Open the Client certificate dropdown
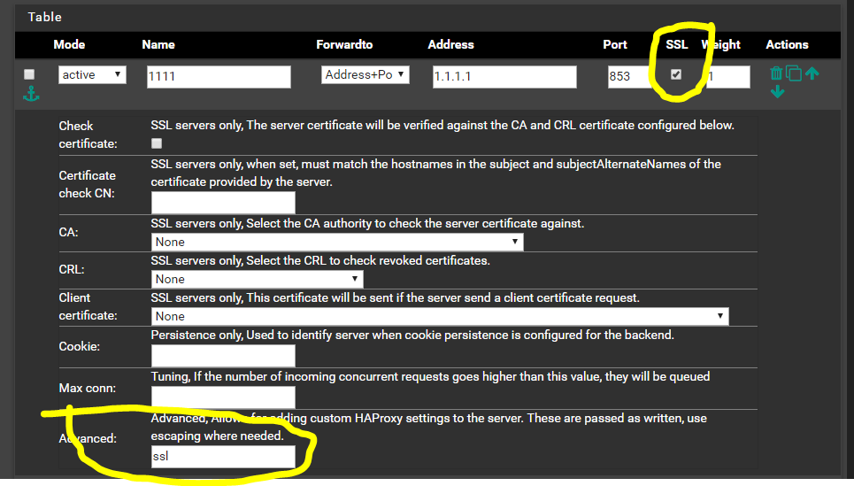This screenshot has height=486, width=854. pos(440,316)
